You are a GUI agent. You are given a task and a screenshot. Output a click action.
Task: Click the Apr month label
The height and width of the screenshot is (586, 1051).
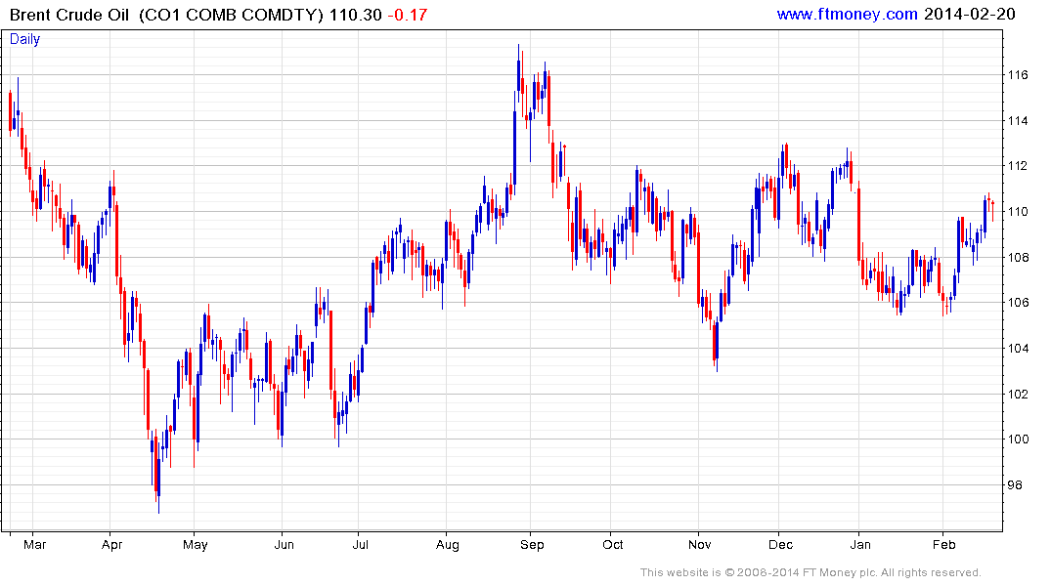(111, 544)
